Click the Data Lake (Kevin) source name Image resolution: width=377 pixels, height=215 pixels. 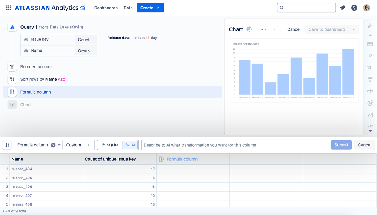tap(66, 27)
